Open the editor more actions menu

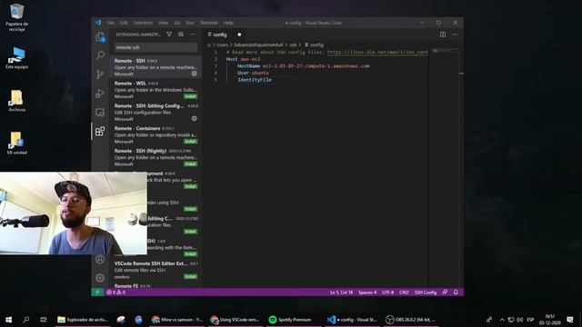point(455,35)
